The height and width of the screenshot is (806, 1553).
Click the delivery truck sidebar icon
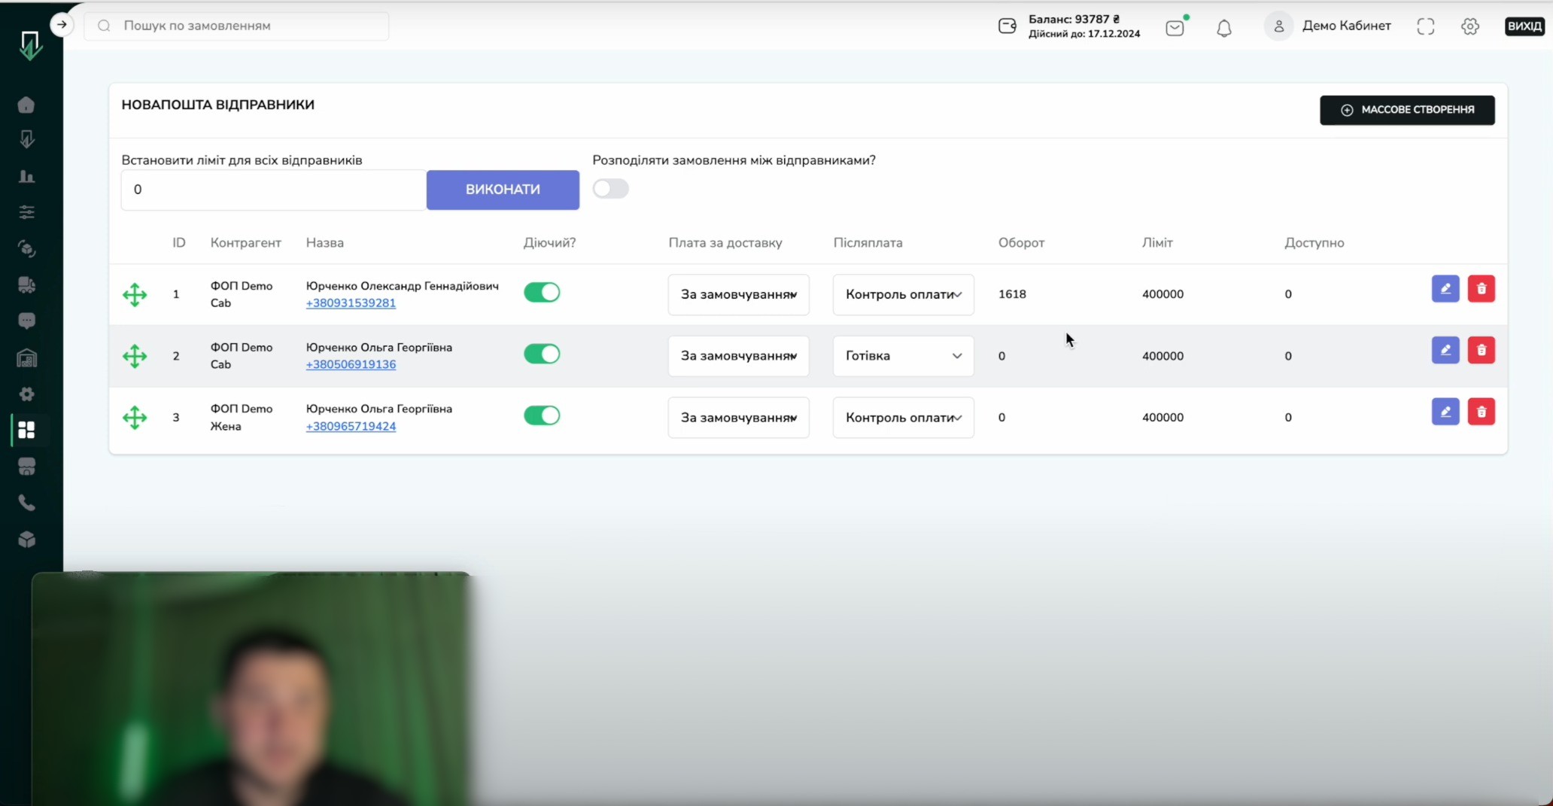(26, 284)
